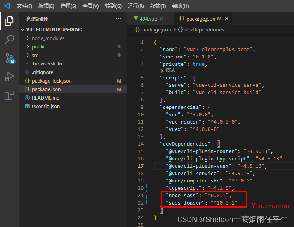Image resolution: width=294 pixels, height=227 pixels.
Task: Open the Run and Debug view
Action: coord(9,77)
